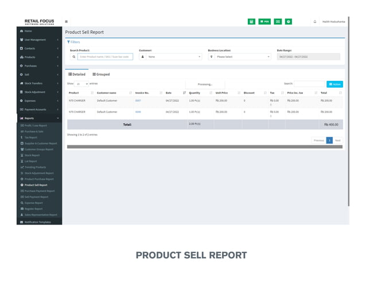Open invoice link in second N70 CHARGER row

click(x=138, y=112)
